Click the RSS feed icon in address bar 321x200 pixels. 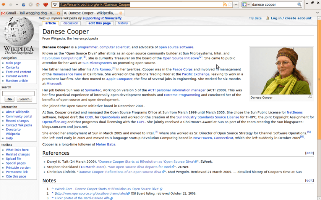click(225, 5)
